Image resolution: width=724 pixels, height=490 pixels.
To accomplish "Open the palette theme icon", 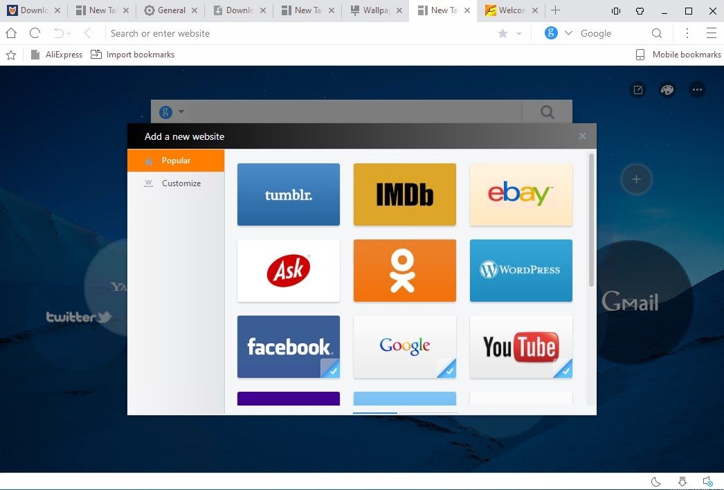I will (x=667, y=90).
